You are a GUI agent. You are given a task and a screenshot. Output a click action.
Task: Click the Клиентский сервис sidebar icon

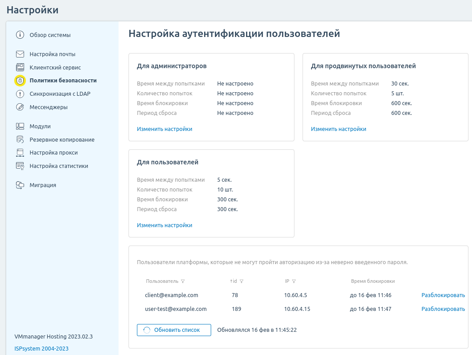pos(20,67)
